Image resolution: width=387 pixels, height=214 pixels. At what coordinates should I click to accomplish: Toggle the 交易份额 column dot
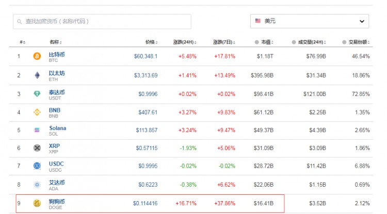click(x=344, y=42)
